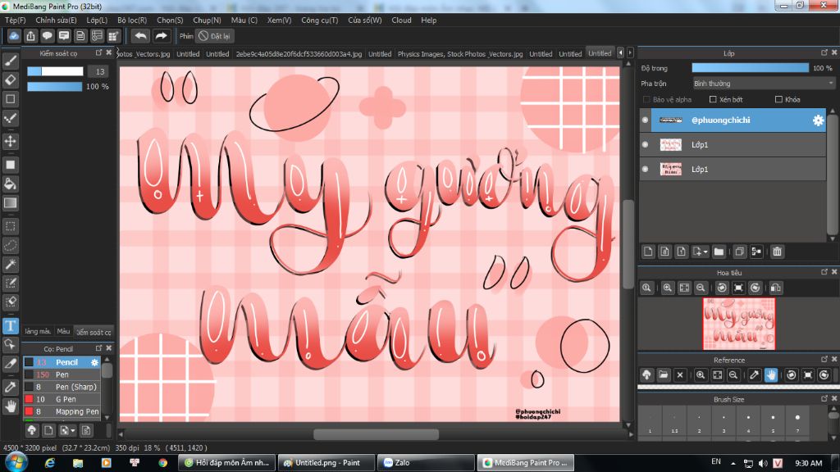The height and width of the screenshot is (472, 840).
Task: Zoom in on the Navigator panel
Action: click(668, 288)
